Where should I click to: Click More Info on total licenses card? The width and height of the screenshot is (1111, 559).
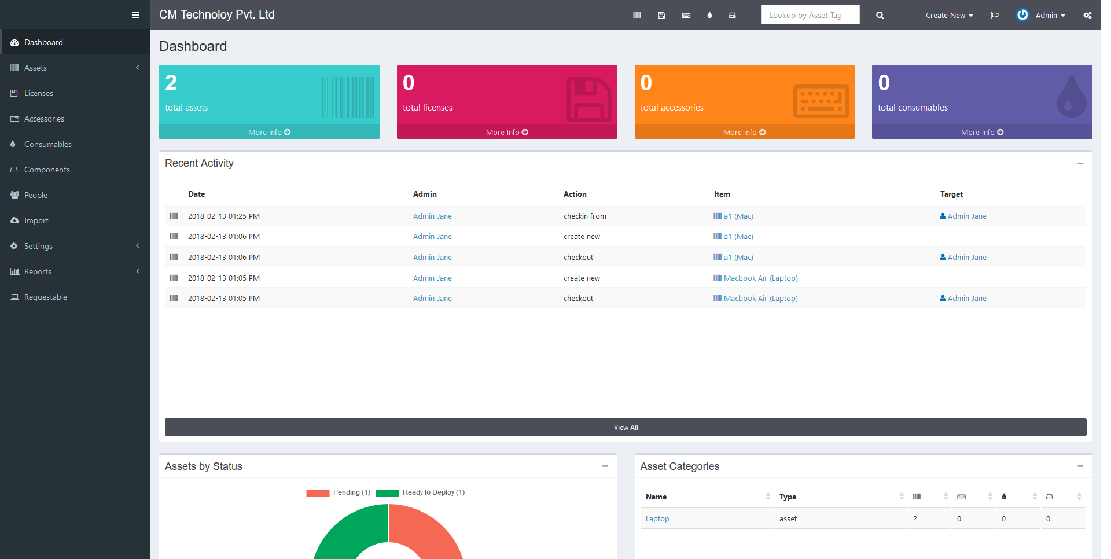507,132
